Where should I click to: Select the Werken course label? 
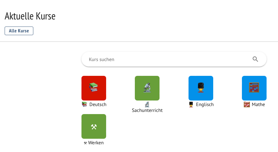(x=96, y=143)
